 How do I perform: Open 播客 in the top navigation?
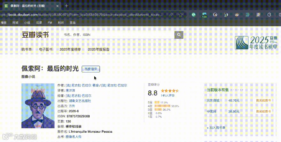(3, 22)
